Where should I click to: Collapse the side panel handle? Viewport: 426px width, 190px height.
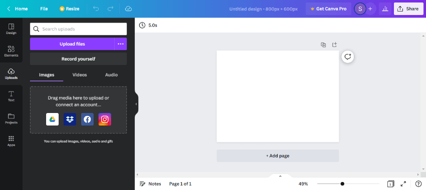pos(136,104)
